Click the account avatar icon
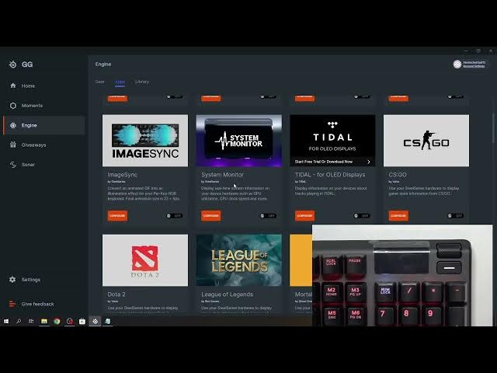 [x=457, y=64]
